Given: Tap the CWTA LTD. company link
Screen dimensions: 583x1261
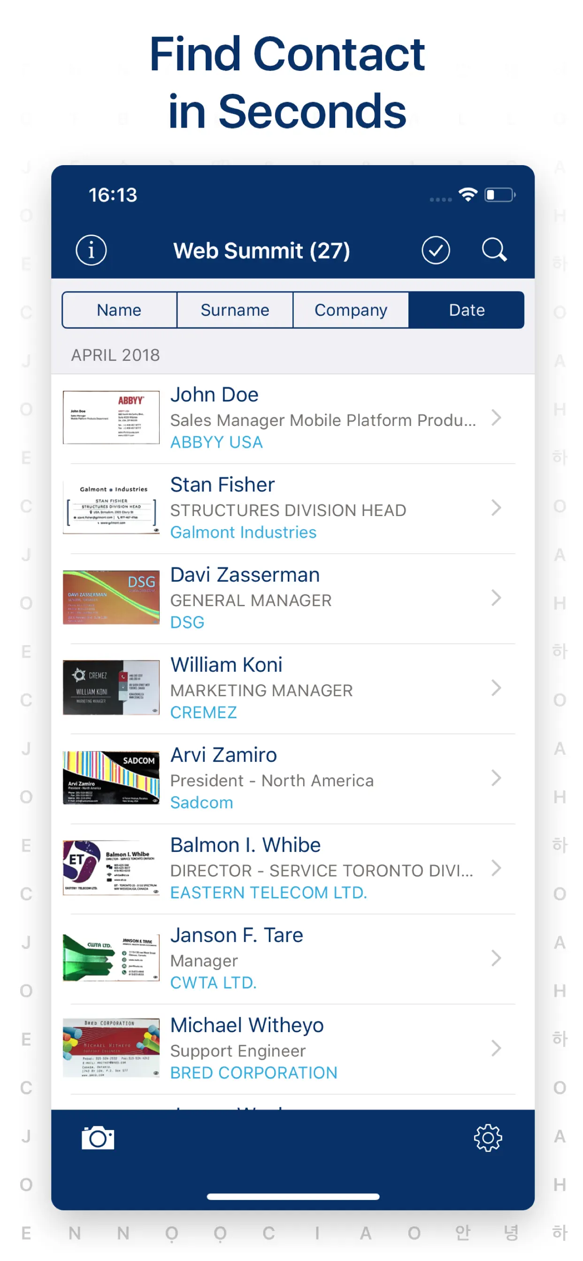Looking at the screenshot, I should (x=214, y=982).
